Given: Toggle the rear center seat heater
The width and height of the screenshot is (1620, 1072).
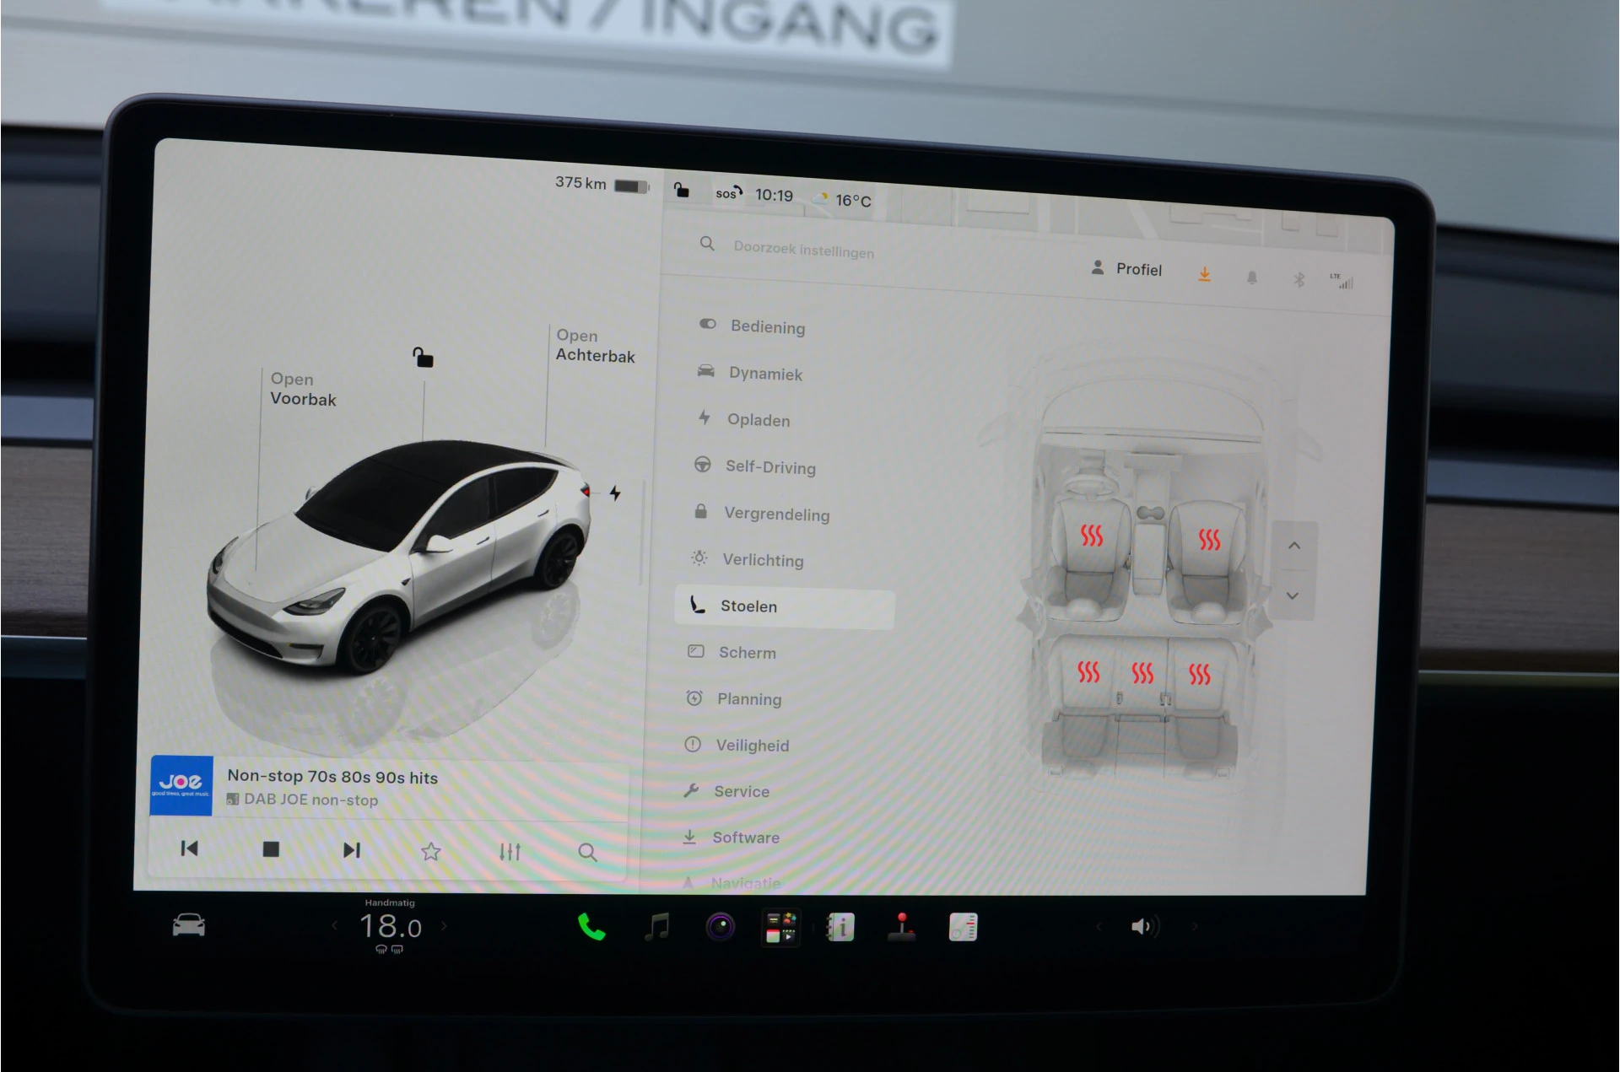Looking at the screenshot, I should point(1142,672).
